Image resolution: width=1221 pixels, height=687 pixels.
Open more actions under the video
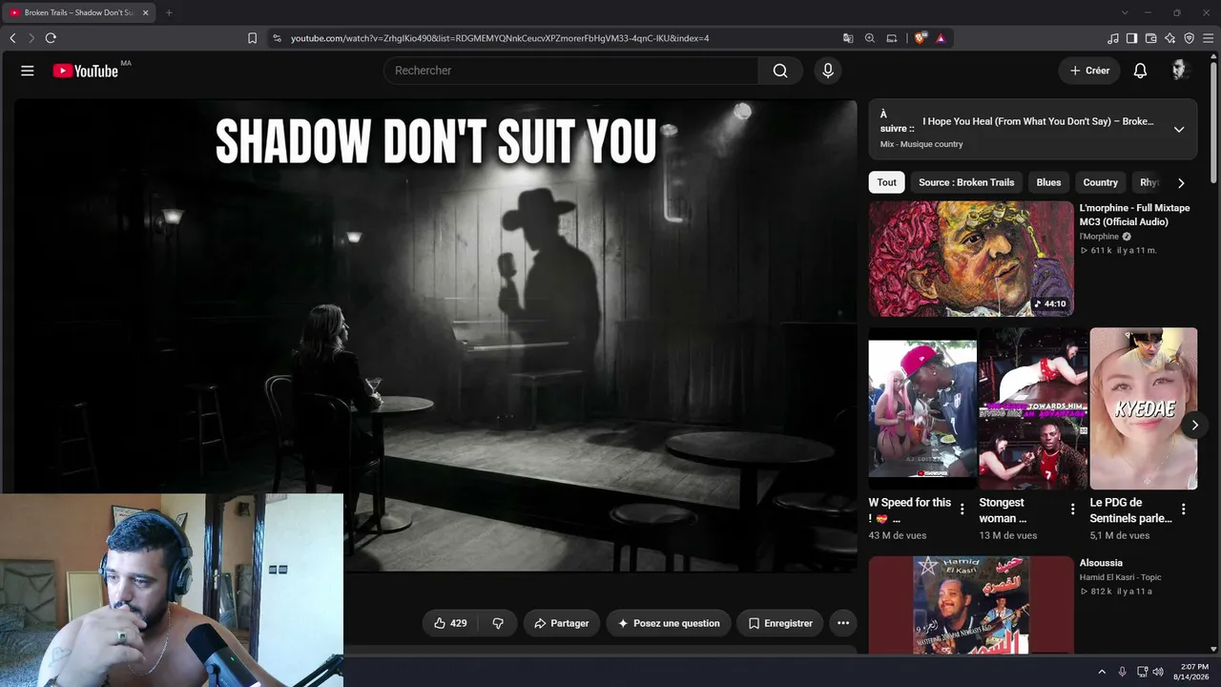[x=843, y=623]
